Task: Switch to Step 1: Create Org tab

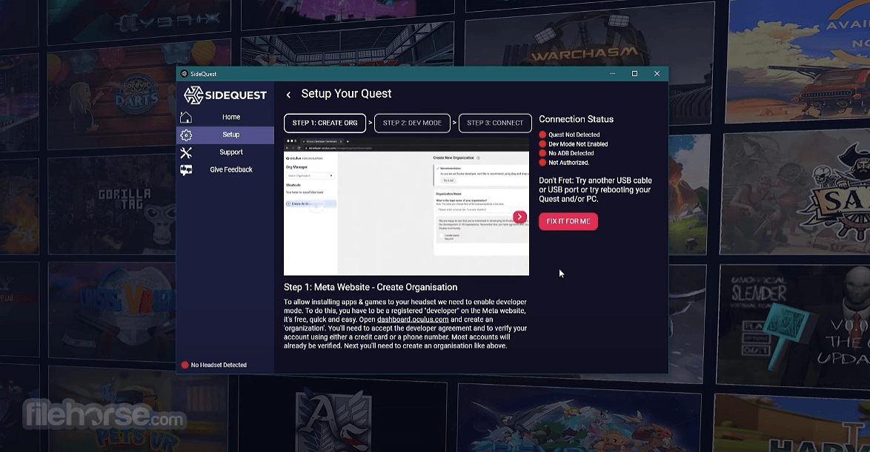Action: [325, 123]
